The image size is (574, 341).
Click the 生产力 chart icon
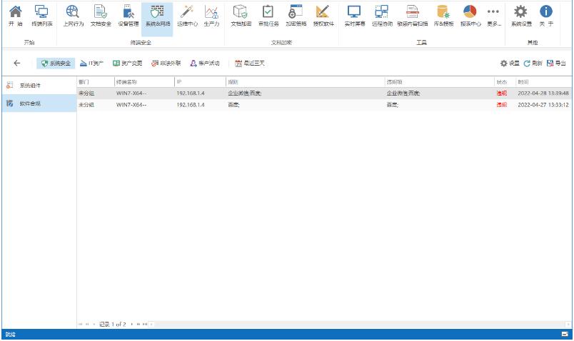tap(211, 16)
